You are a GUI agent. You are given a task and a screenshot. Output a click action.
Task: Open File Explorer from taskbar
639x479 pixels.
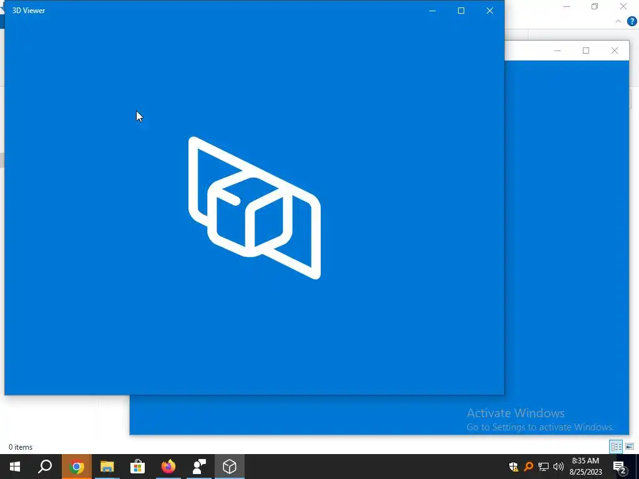click(107, 467)
